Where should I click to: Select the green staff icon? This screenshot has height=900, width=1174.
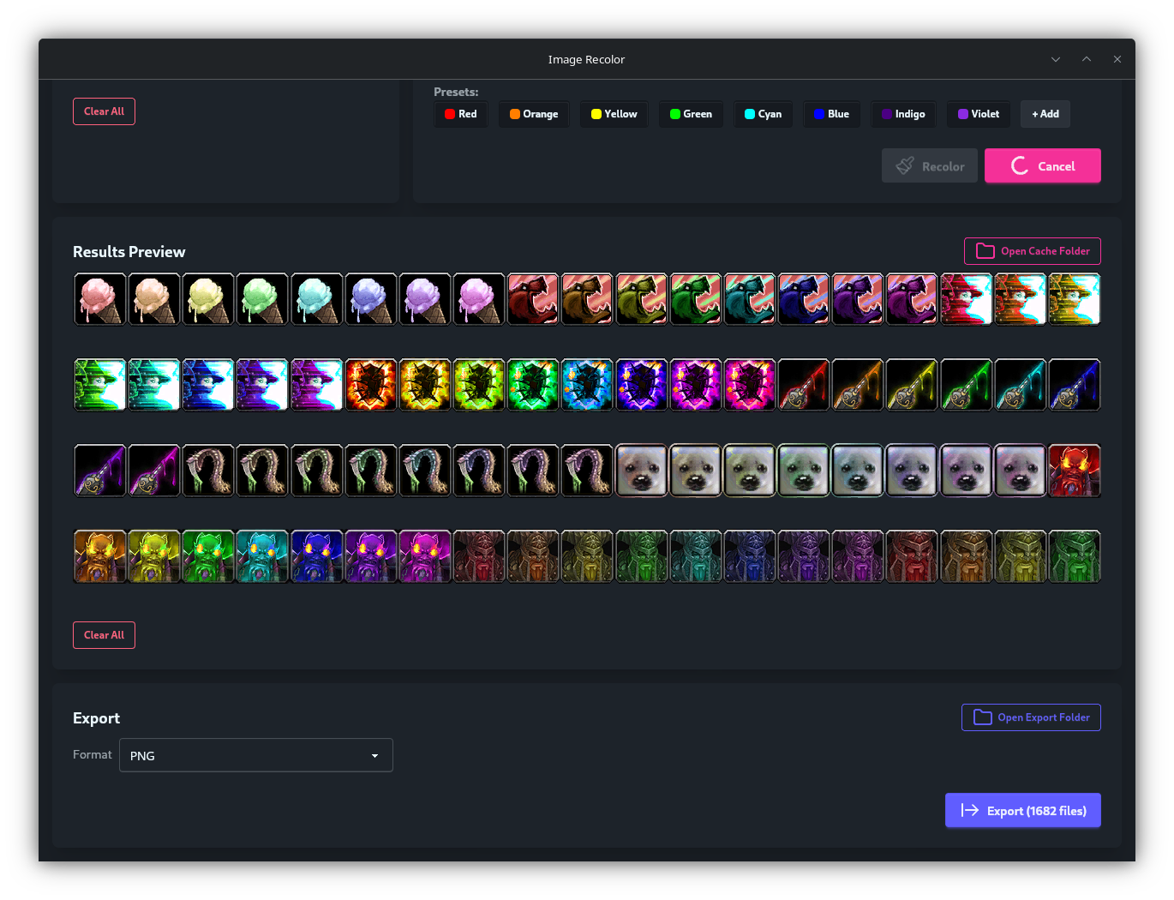[966, 385]
